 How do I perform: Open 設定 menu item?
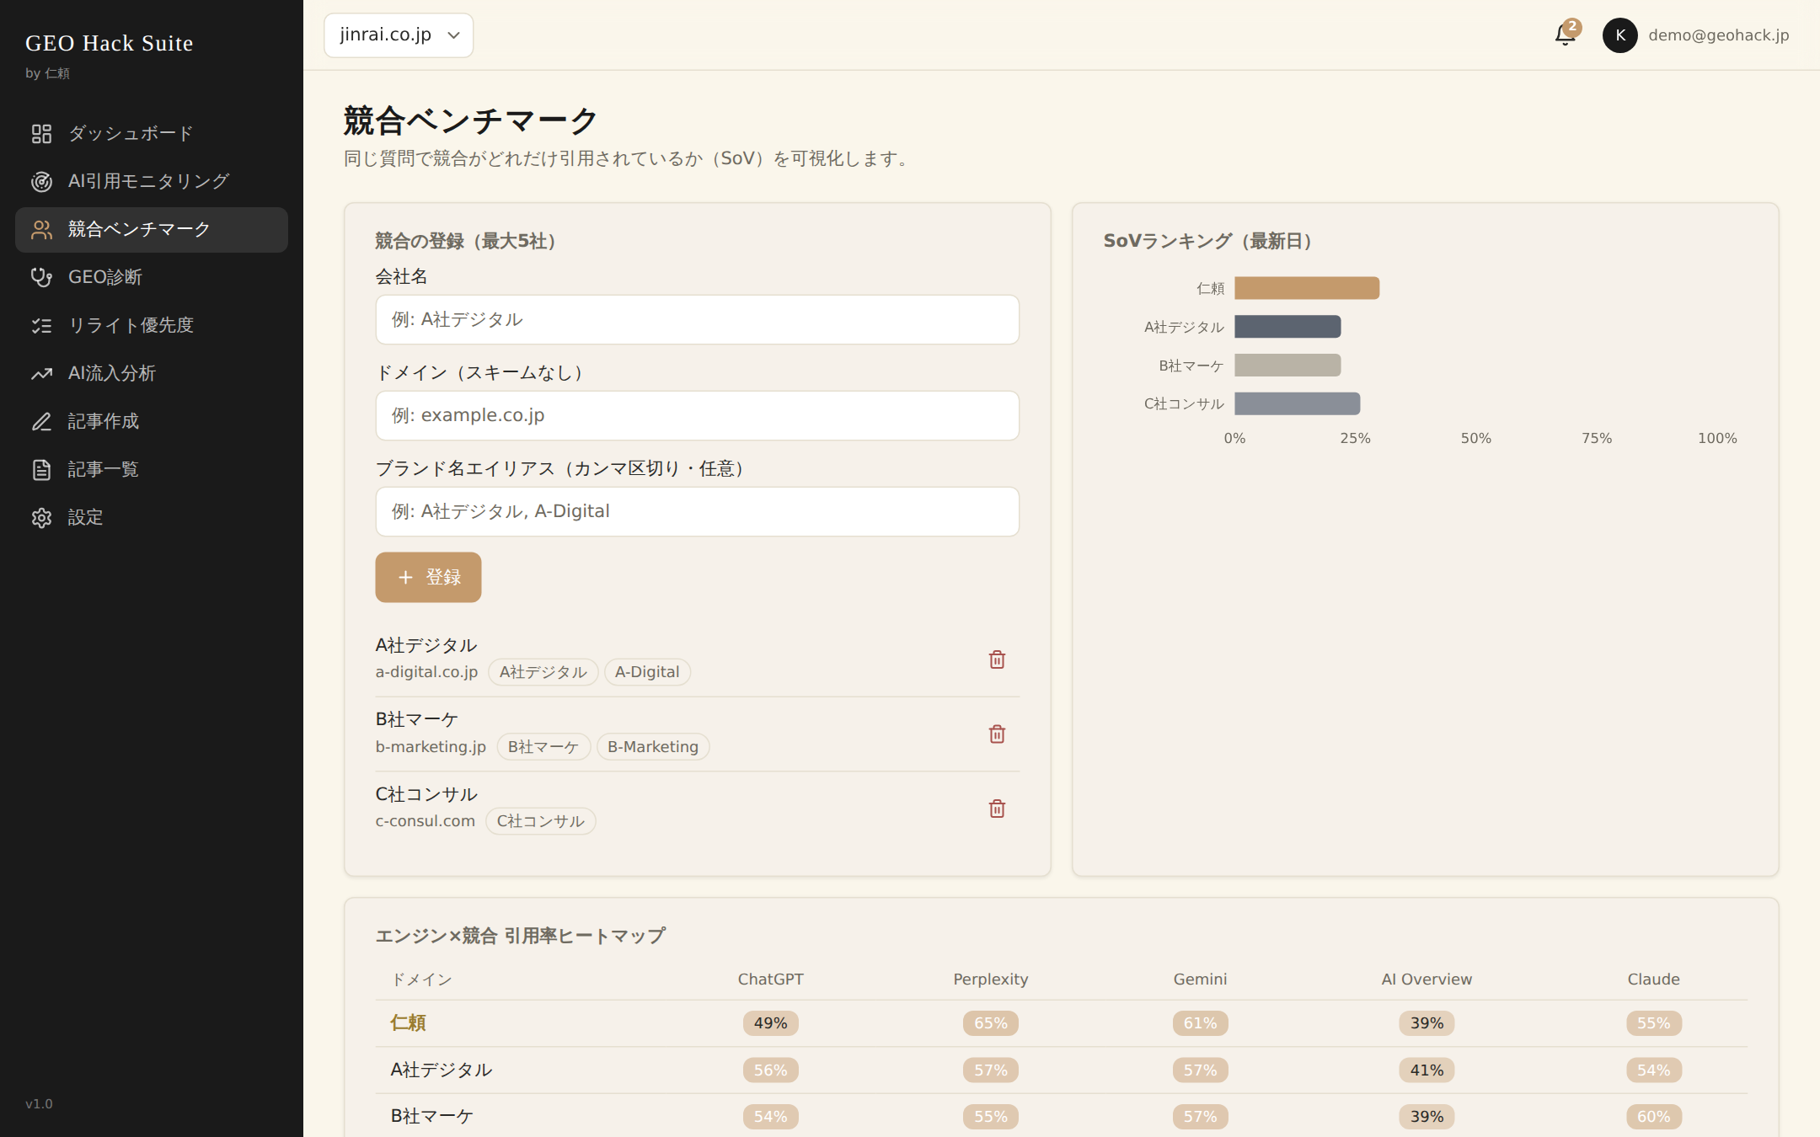[152, 518]
